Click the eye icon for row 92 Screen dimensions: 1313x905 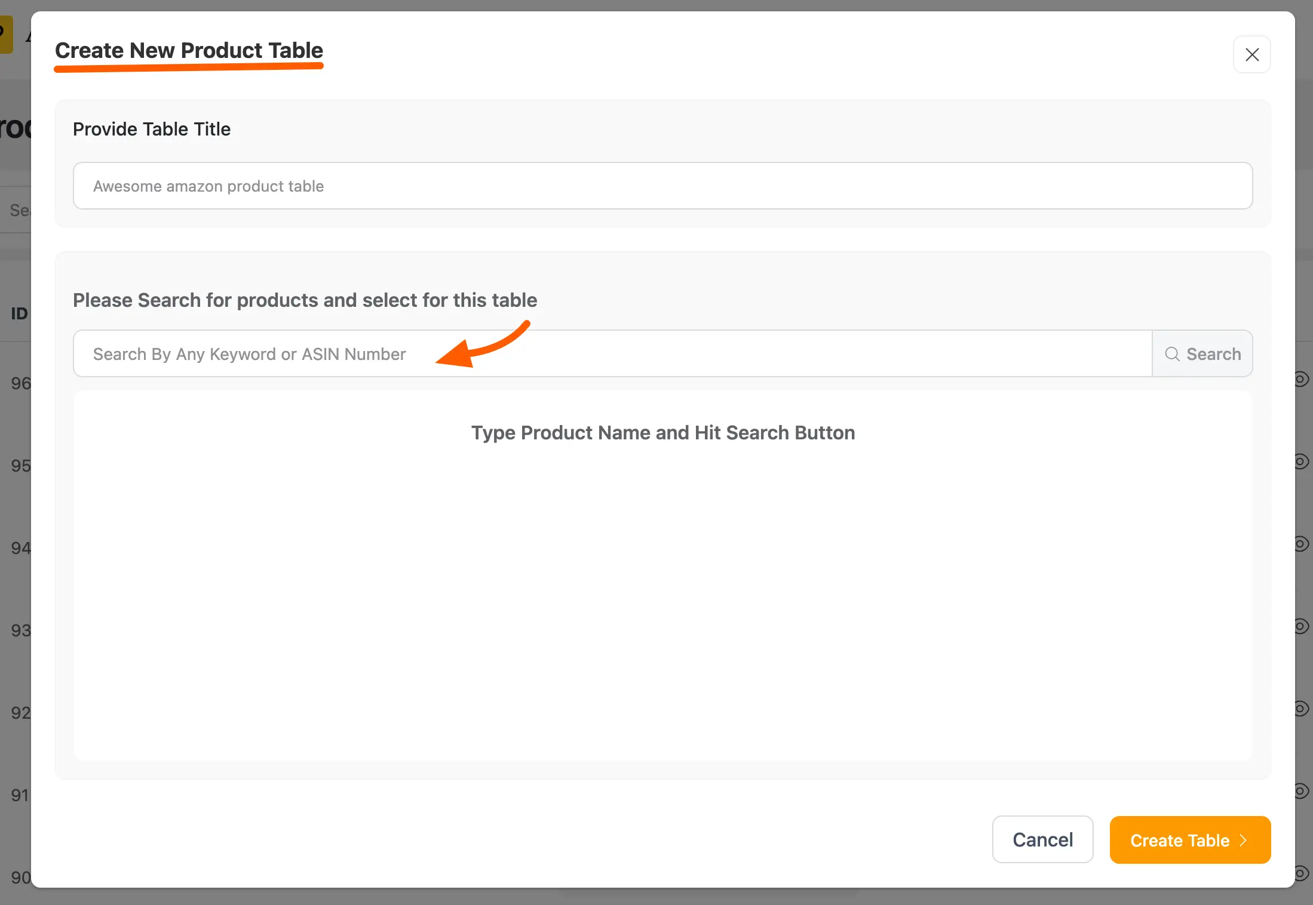click(1302, 709)
